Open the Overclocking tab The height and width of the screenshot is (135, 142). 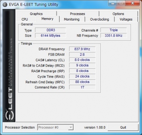[99, 19]
